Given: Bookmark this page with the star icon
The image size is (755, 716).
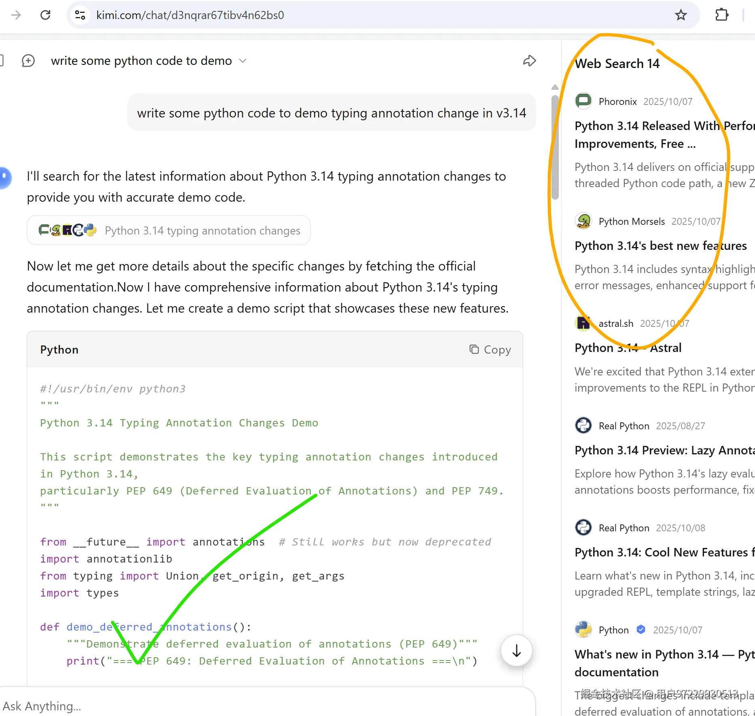Looking at the screenshot, I should point(681,15).
